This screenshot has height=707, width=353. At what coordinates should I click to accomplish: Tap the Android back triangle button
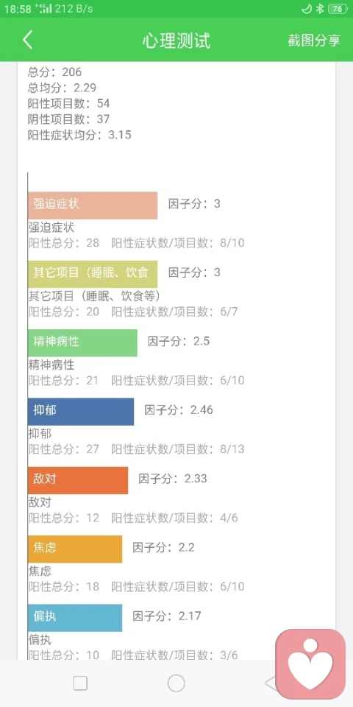tap(270, 683)
